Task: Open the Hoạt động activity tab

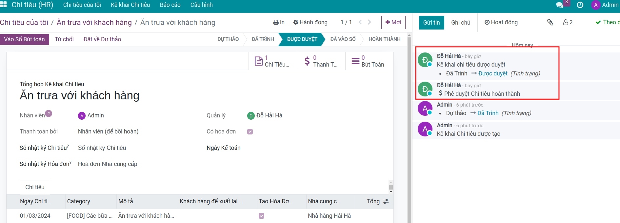Action: click(x=501, y=22)
